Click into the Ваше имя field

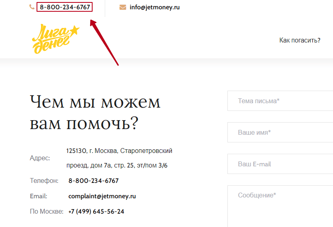[280, 132]
